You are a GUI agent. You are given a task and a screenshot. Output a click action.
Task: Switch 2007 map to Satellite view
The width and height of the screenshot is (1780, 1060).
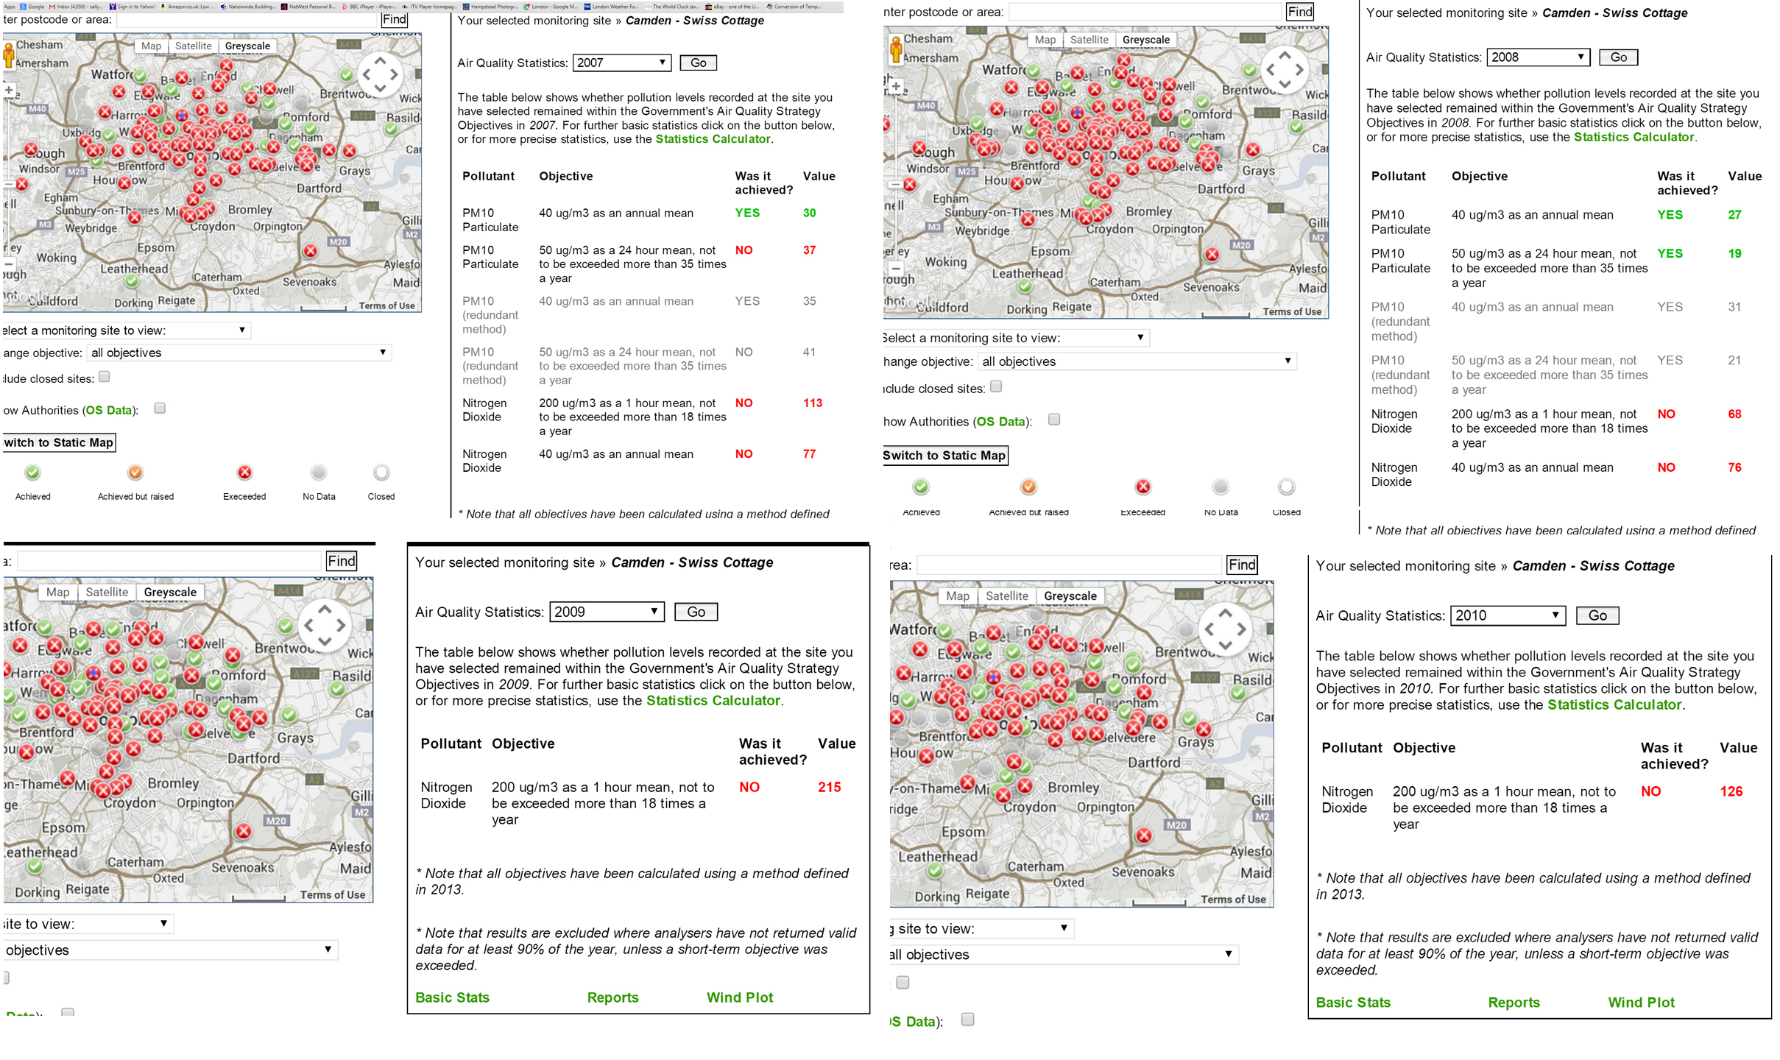194,46
